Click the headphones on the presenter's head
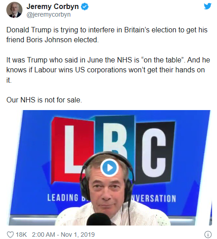This screenshot has height=239, width=217. pos(106,171)
